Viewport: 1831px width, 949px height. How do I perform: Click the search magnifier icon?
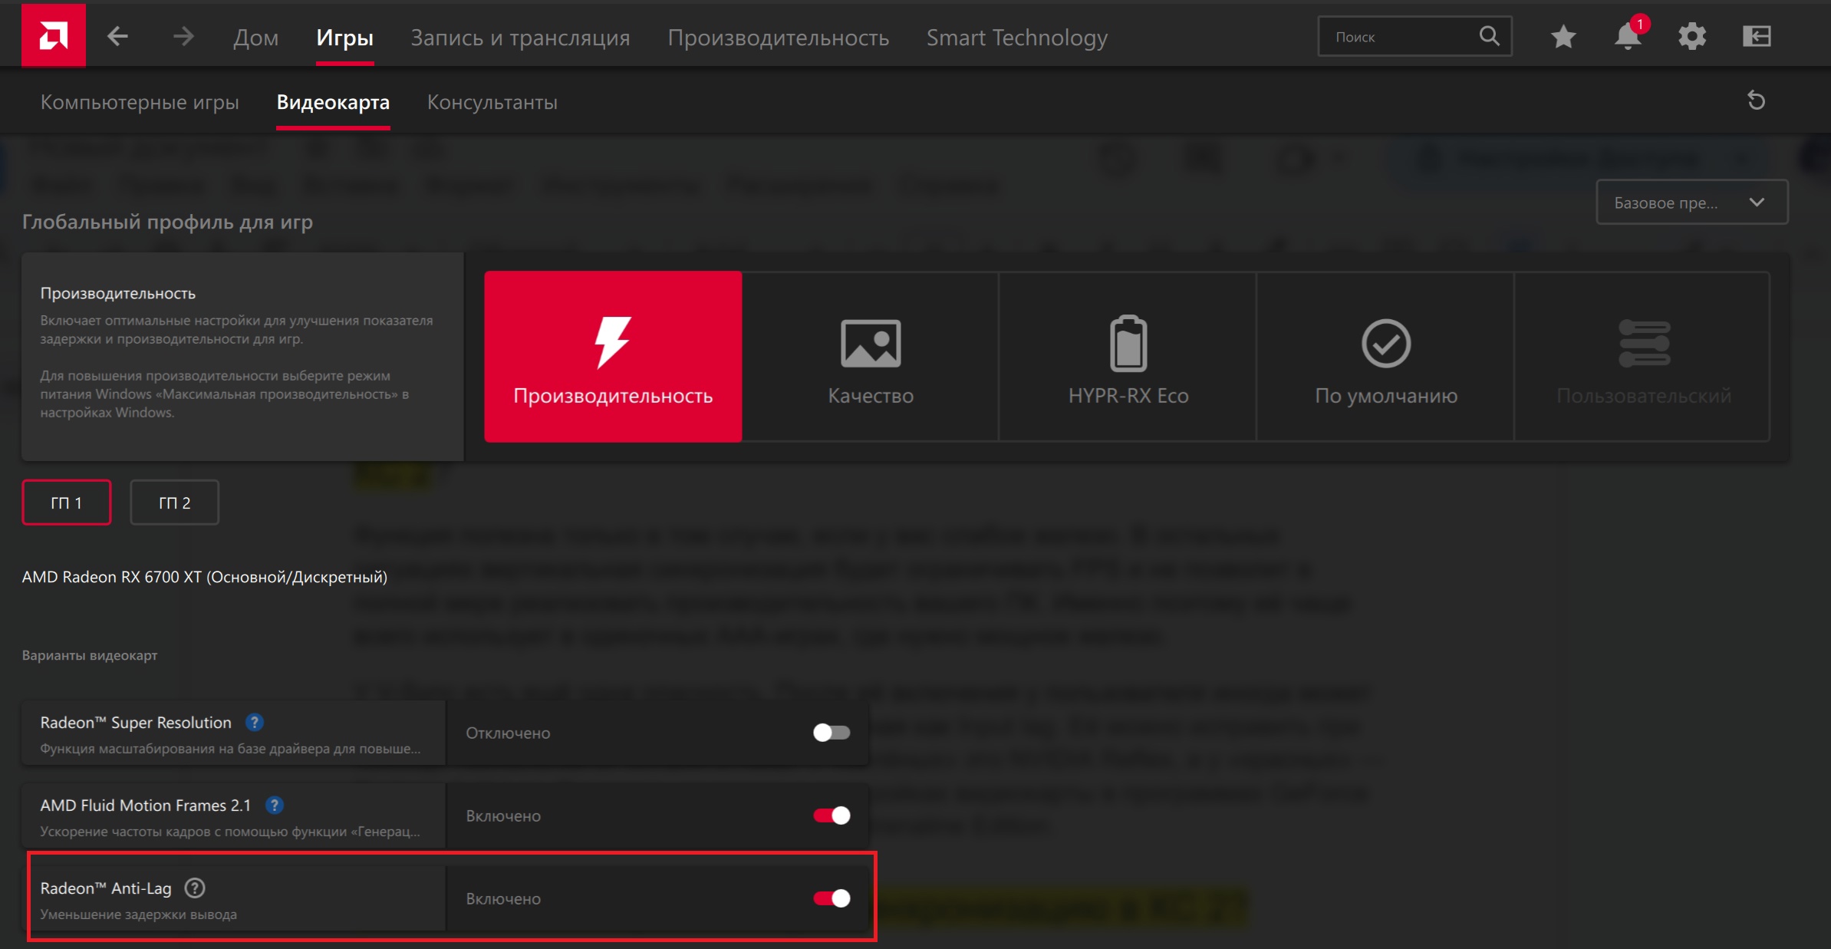click(1489, 36)
